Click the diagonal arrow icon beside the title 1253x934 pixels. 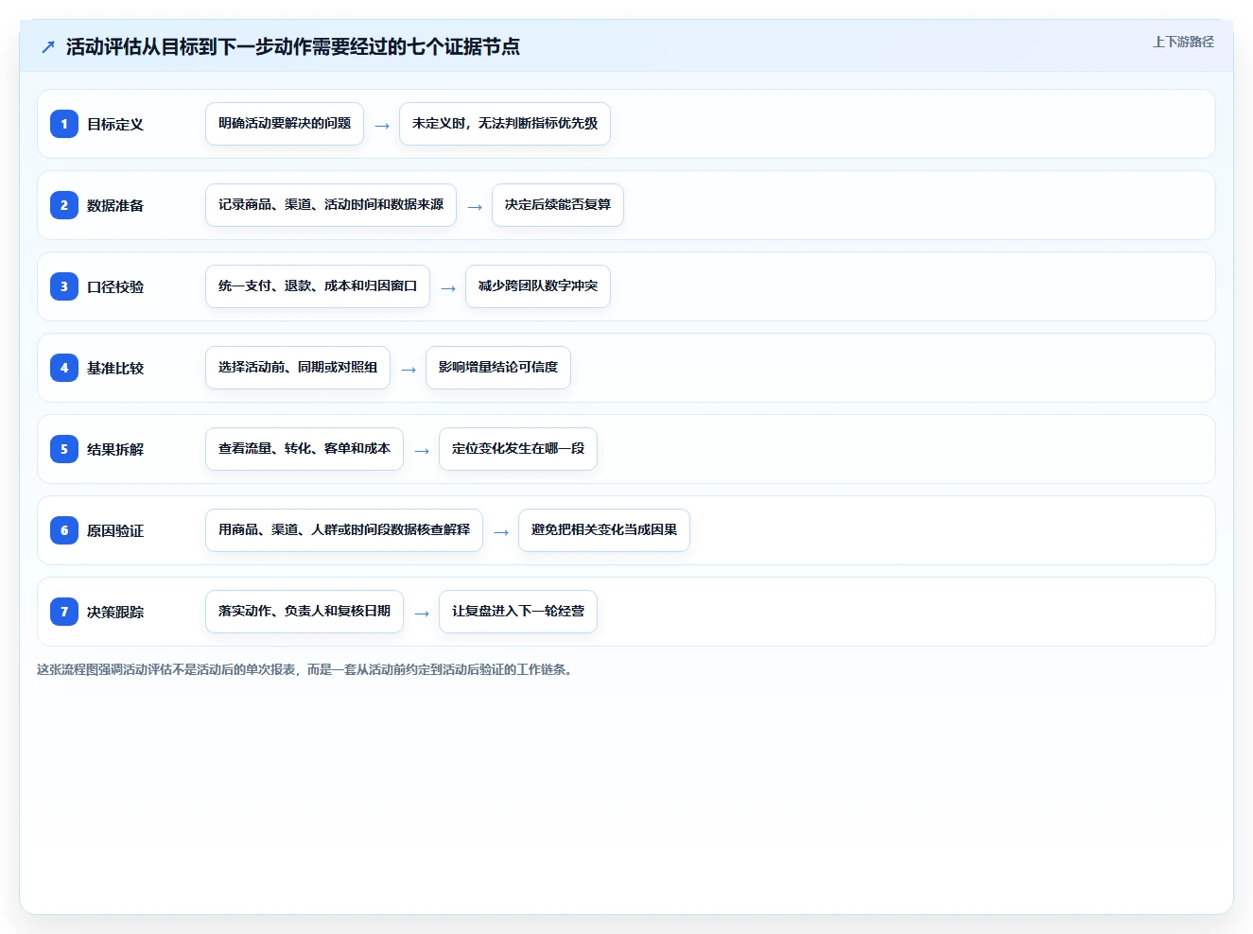pos(48,46)
